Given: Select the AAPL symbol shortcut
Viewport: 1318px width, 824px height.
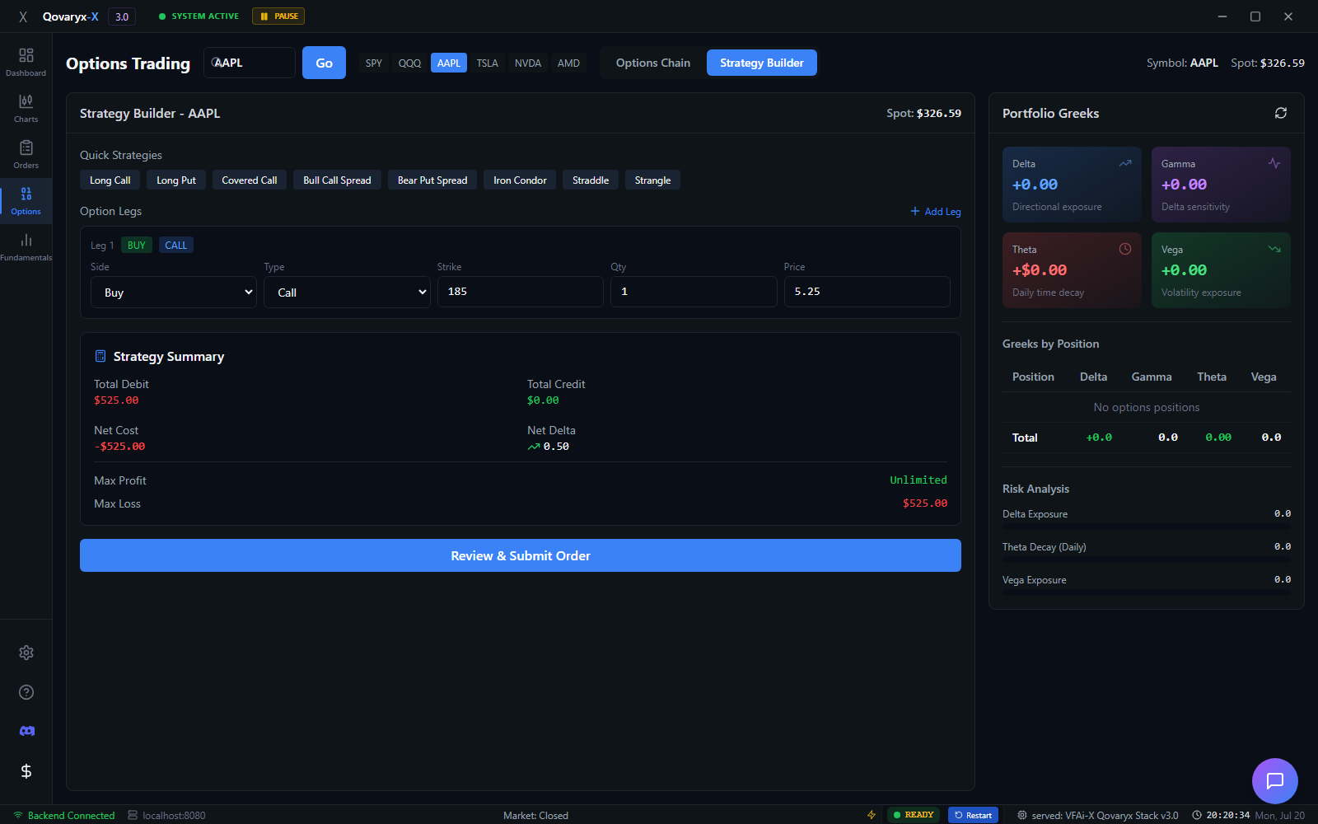Looking at the screenshot, I should tap(449, 63).
